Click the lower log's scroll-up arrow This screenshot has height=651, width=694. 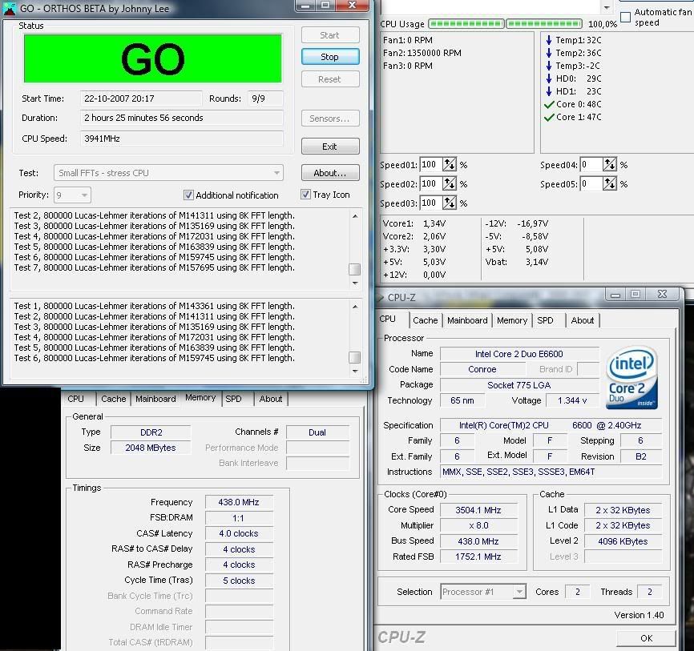click(x=355, y=307)
